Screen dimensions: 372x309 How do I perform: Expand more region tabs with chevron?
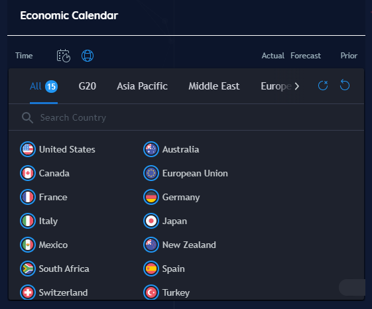tap(297, 86)
